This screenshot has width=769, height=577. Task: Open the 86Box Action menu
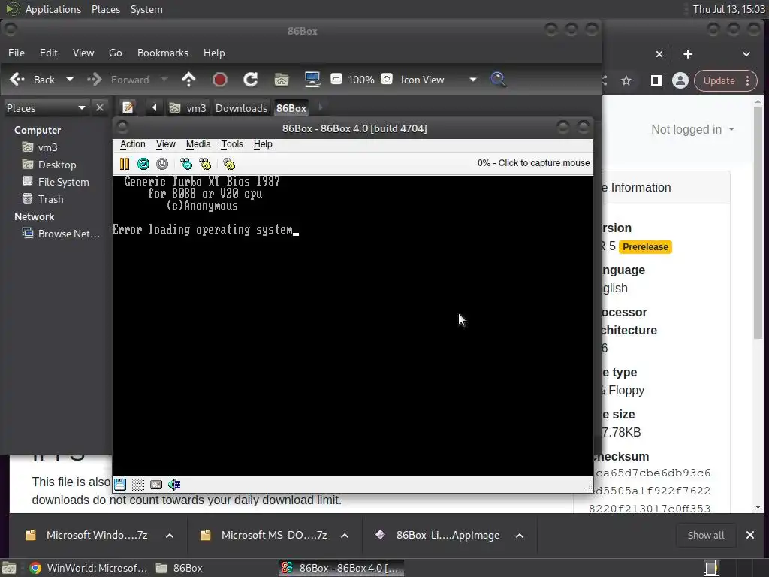pyautogui.click(x=132, y=144)
